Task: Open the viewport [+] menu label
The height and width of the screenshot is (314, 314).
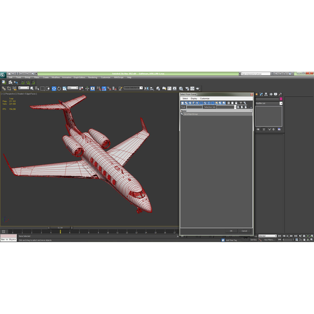Action: point(2,94)
